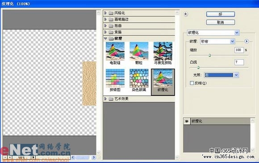Select the 龟裂缝 filter thumbnail
259x163 pixels.
coord(115,51)
